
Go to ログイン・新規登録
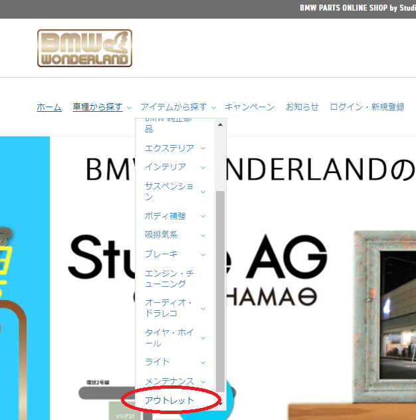click(367, 107)
